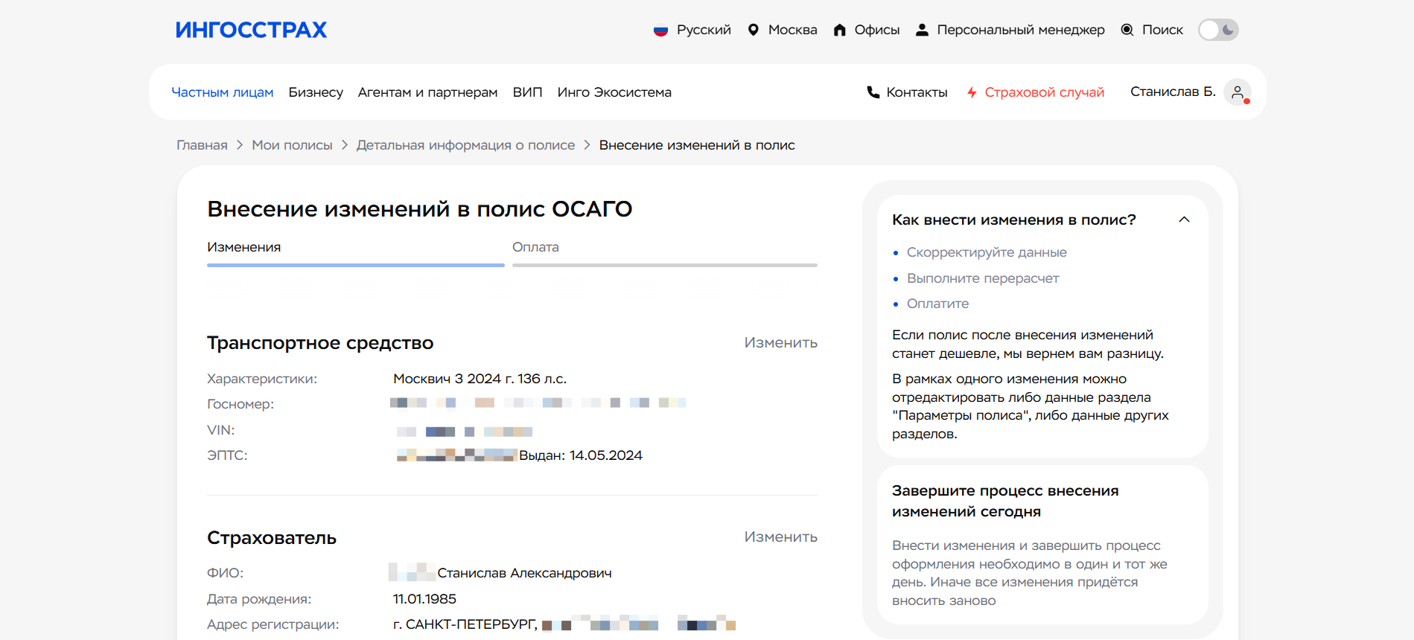Switch to the Оплата step tab
This screenshot has width=1414, height=640.
click(x=665, y=252)
